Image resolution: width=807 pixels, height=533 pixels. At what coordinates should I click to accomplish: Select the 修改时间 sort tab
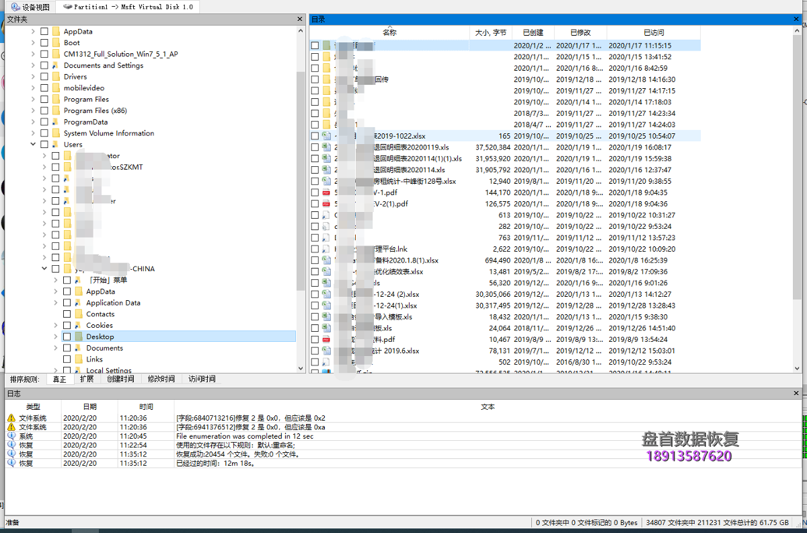point(161,379)
